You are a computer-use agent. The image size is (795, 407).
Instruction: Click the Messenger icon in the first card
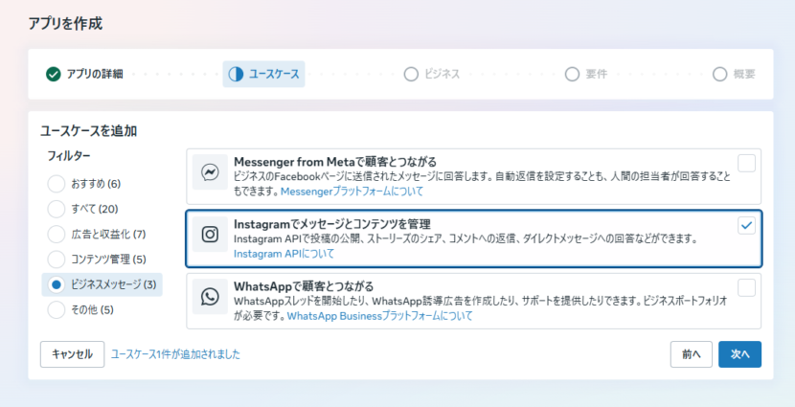click(x=210, y=172)
